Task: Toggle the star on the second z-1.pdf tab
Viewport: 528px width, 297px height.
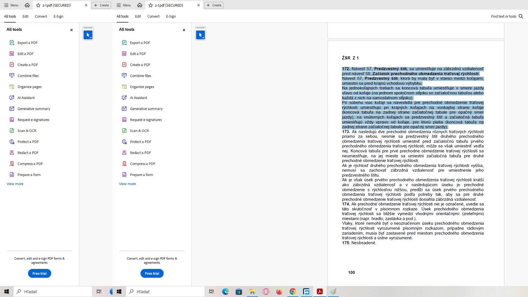Action: (150, 5)
